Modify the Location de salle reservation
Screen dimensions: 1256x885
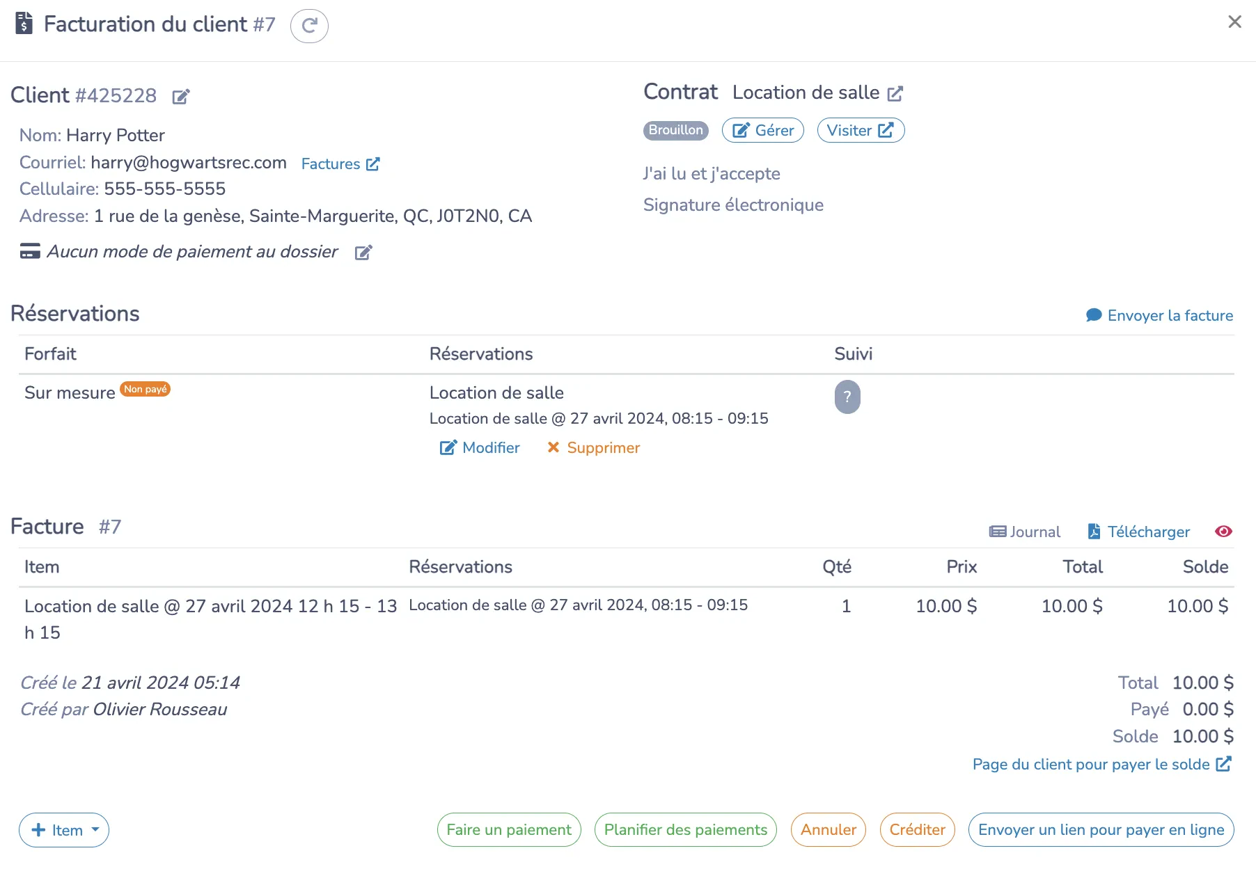[x=480, y=447]
